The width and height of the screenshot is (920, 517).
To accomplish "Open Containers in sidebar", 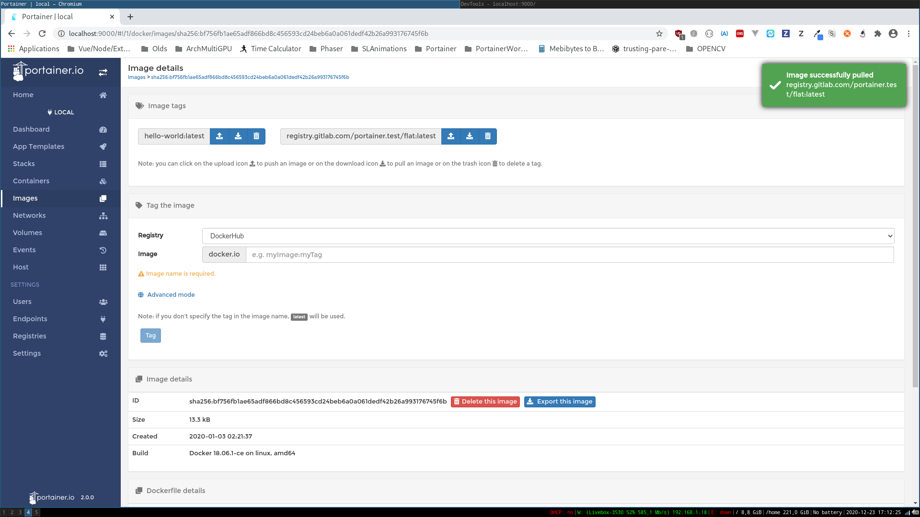I will 31,181.
